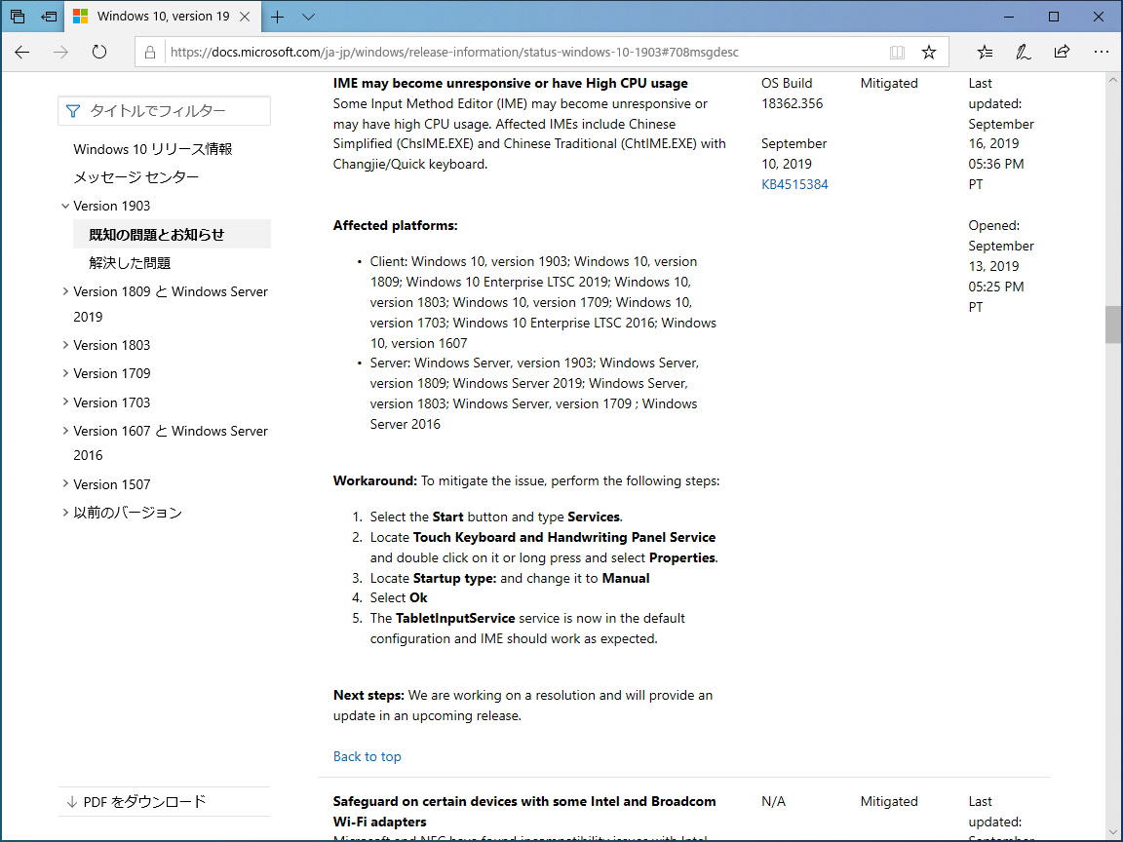Select 解決した問題 in the sidebar
Viewport: 1123px width, 842px height.
click(128, 261)
